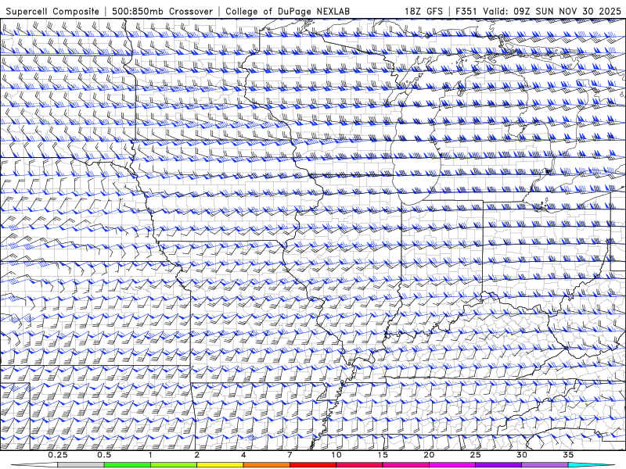
Task: Click the '500:850mb Crossover' header text
Action: click(x=163, y=11)
